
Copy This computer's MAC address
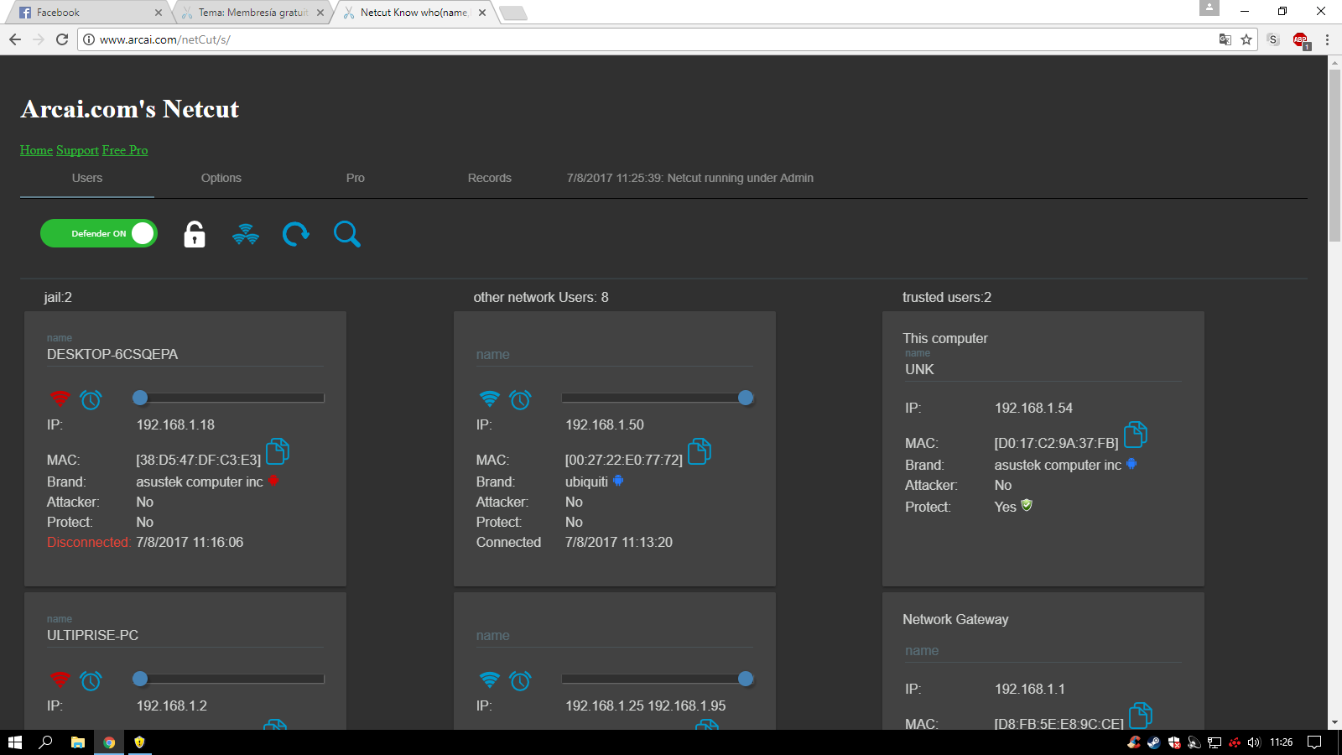tap(1135, 435)
